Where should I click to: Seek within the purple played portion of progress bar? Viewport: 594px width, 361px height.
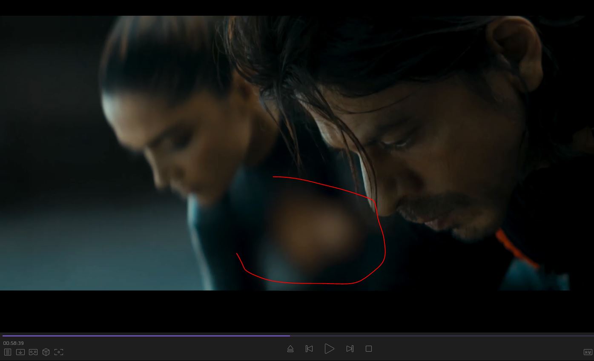[145, 336]
